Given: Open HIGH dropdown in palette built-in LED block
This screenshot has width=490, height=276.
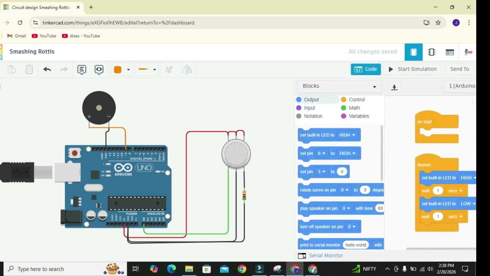Looking at the screenshot, I should (x=347, y=135).
